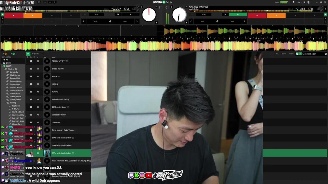Select the All library item
The width and height of the screenshot is (328, 184).
click(x=7, y=60)
